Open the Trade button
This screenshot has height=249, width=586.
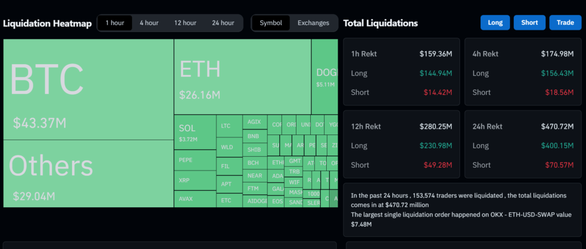(x=565, y=23)
